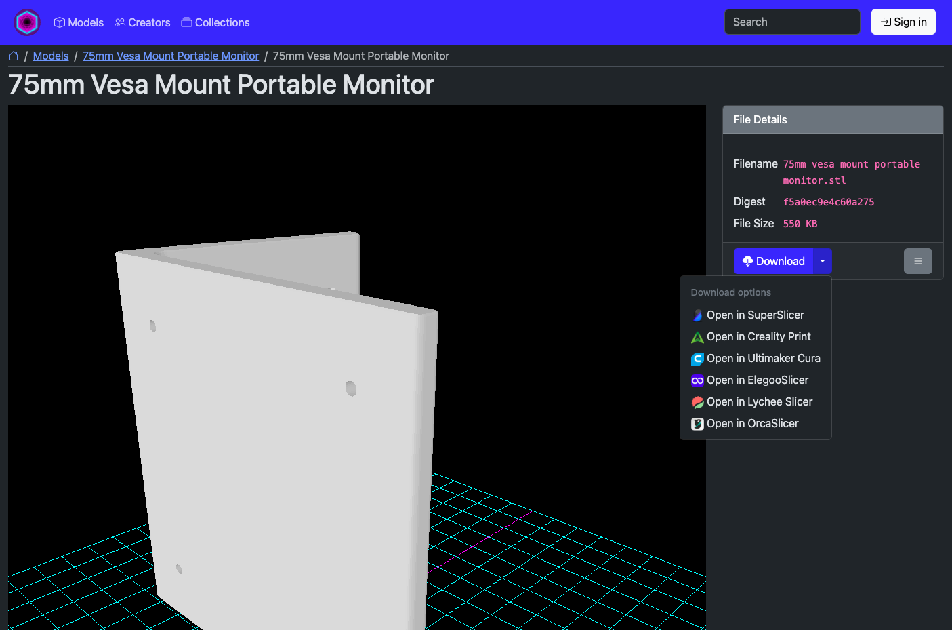
Task: Open the 75mm Vesa Mount breadcrumb link
Action: coord(171,56)
